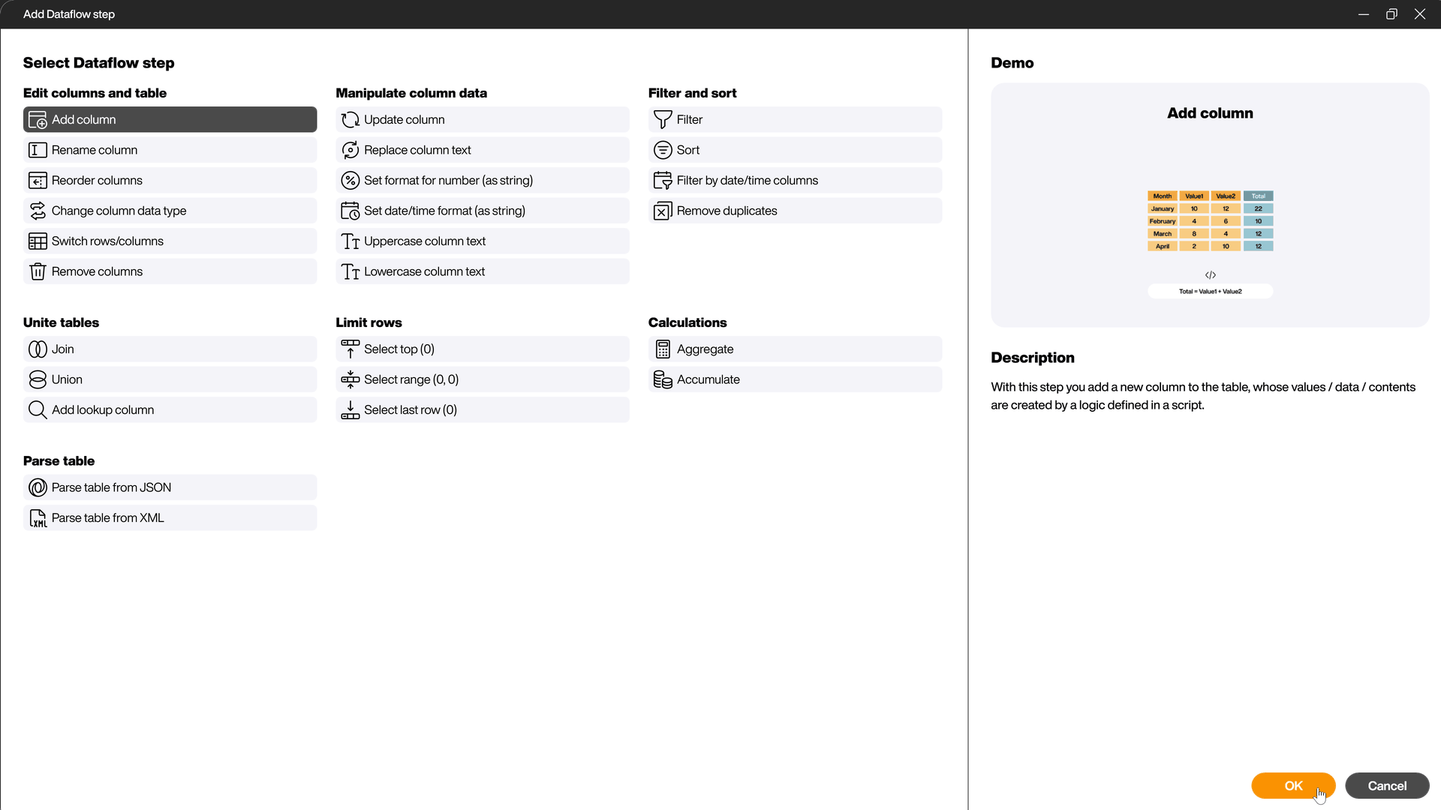Restore the Add Dataflow step window
1441x810 pixels.
pyautogui.click(x=1391, y=14)
